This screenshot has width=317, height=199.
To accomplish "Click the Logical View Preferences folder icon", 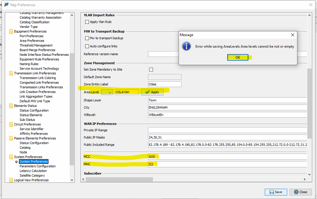I will (x=11, y=180).
